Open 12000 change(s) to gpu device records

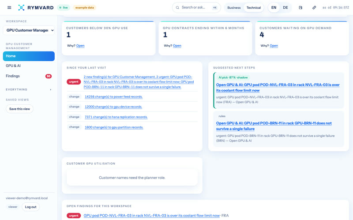[113, 107]
